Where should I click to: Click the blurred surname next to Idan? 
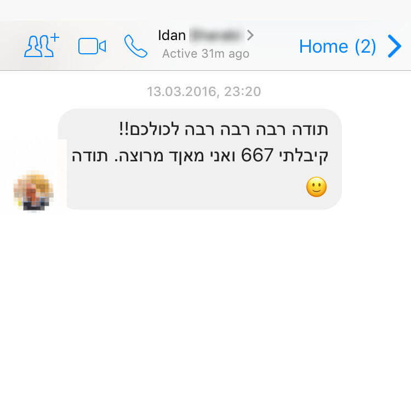pos(216,35)
